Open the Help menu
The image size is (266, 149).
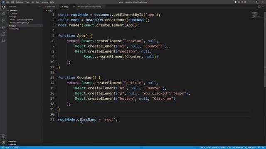coord(52,2)
